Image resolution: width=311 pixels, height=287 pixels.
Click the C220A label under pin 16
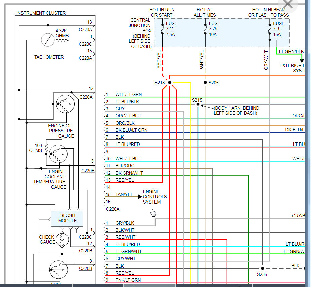(113, 209)
